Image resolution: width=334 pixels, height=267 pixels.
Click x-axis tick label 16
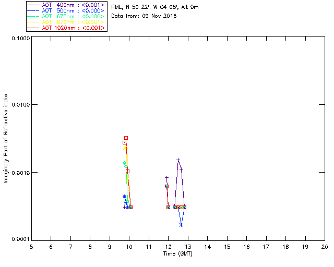click(x=246, y=247)
